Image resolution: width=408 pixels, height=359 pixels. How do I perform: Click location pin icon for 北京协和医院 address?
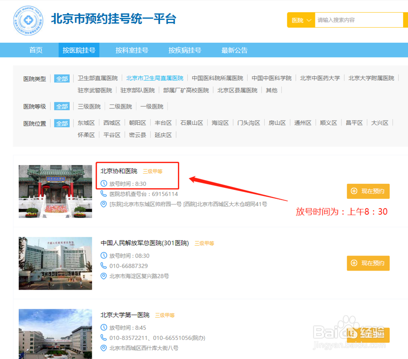coord(104,204)
